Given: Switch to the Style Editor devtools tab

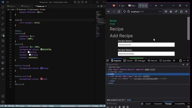Looking at the screenshot, I should tap(165, 61).
